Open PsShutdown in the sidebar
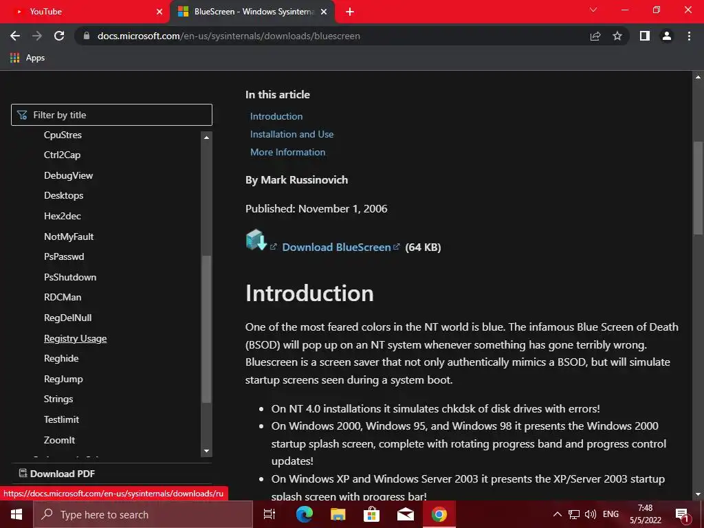Image resolution: width=704 pixels, height=528 pixels. (70, 277)
